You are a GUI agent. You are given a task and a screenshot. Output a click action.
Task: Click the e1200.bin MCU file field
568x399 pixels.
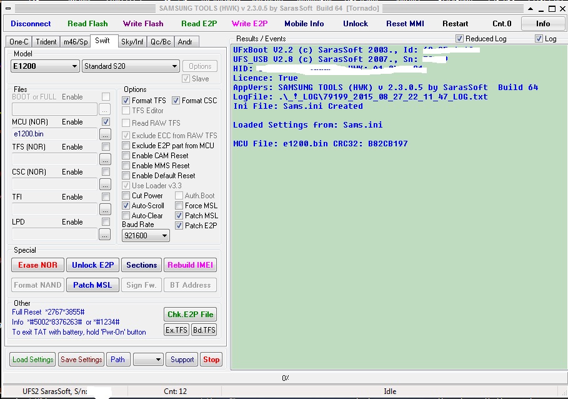(55, 134)
